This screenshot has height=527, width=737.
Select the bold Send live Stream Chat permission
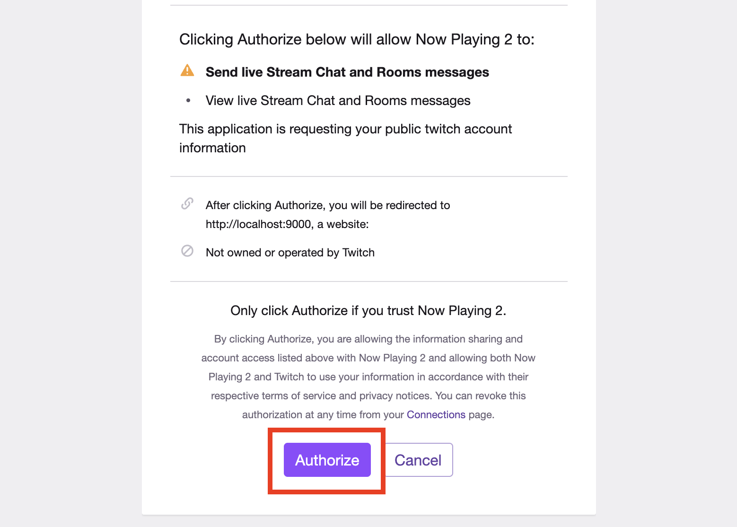[x=347, y=72]
